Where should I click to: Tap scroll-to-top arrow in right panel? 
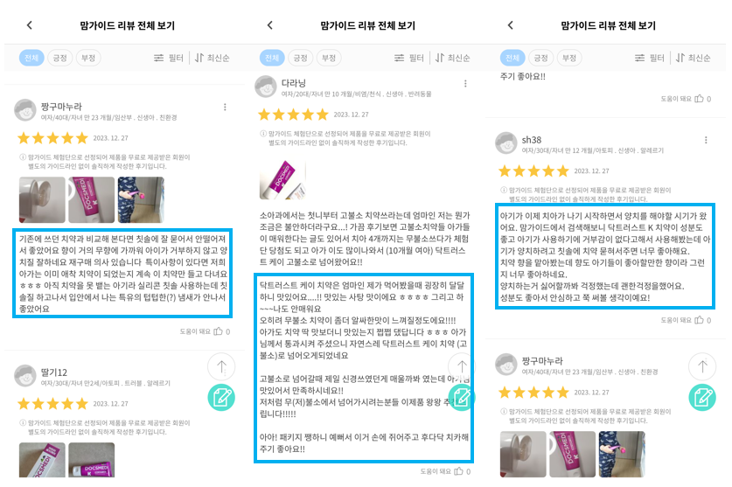pos(702,366)
